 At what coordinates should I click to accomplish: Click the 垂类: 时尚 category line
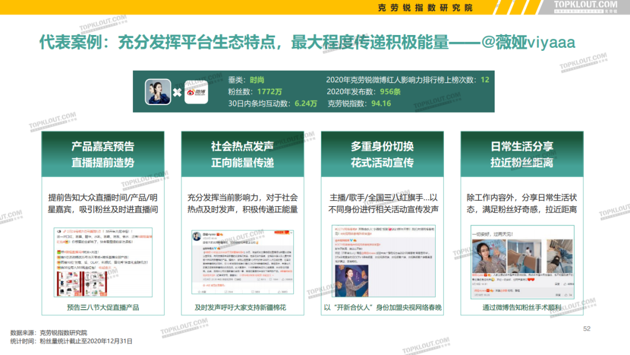246,80
